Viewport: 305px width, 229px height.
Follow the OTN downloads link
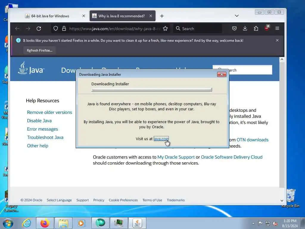[253, 140]
